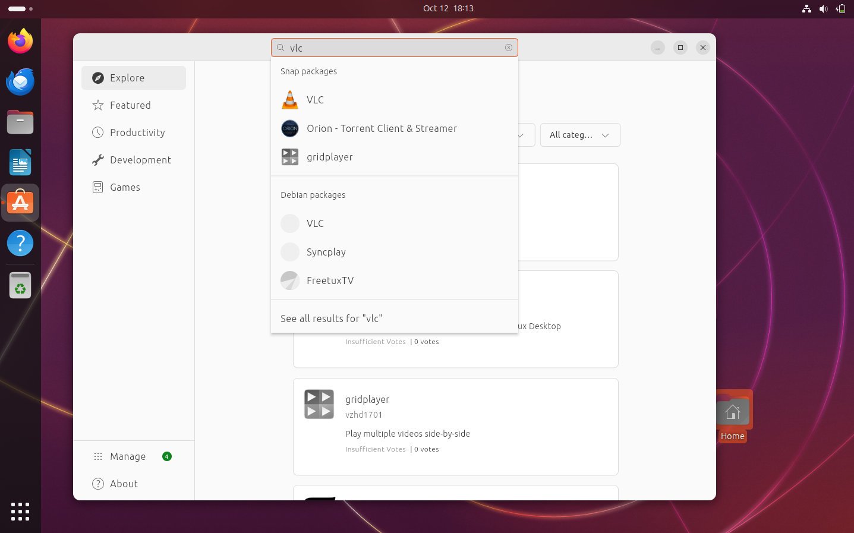The height and width of the screenshot is (533, 854).
Task: Open Thunderbird Mail from dock
Action: 20,81
